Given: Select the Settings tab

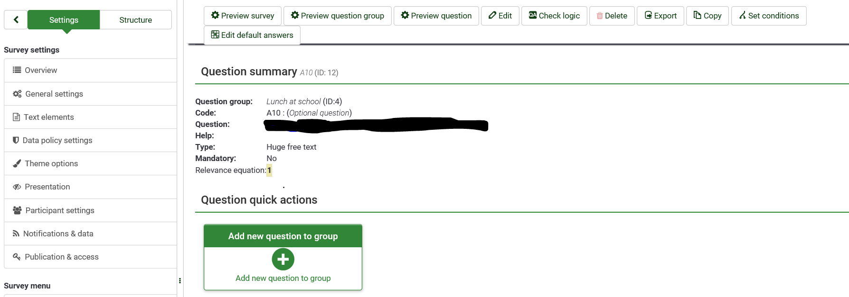Looking at the screenshot, I should point(64,20).
